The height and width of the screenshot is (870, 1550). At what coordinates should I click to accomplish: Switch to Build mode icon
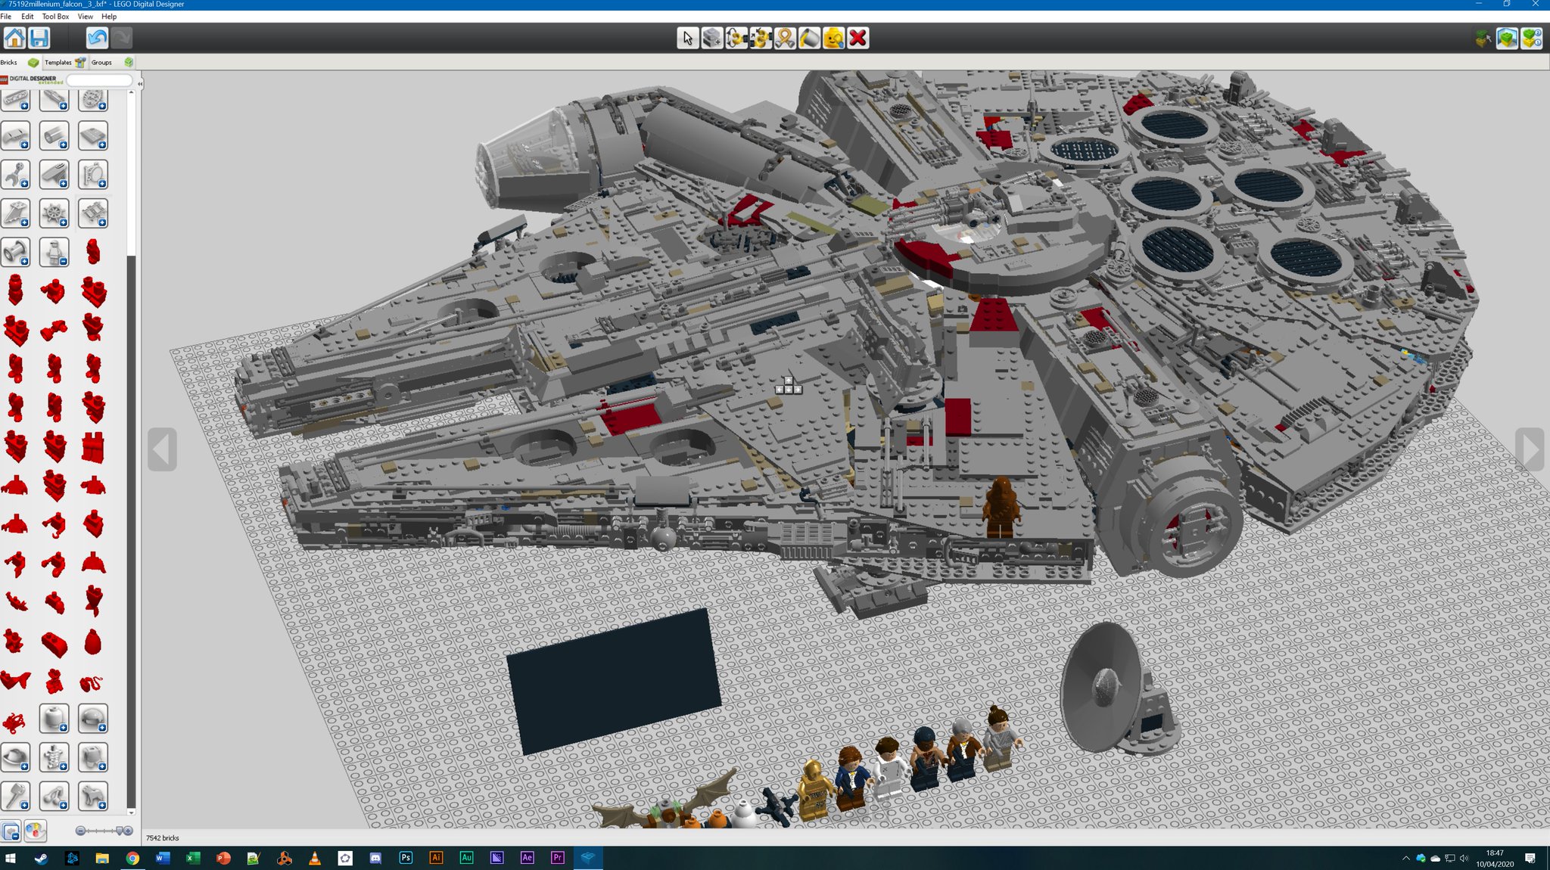point(1483,38)
